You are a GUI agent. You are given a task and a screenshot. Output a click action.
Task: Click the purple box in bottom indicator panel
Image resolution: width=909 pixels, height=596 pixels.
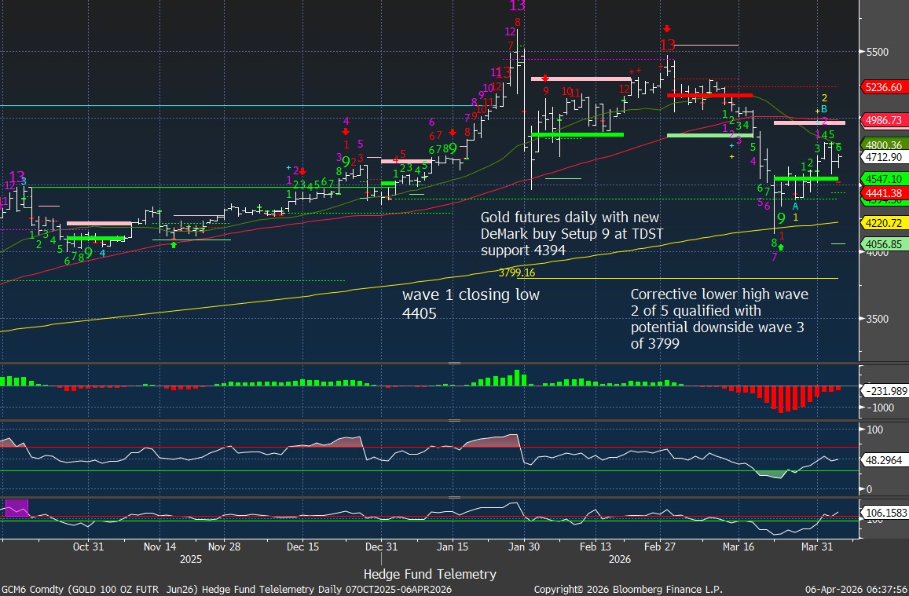16,507
